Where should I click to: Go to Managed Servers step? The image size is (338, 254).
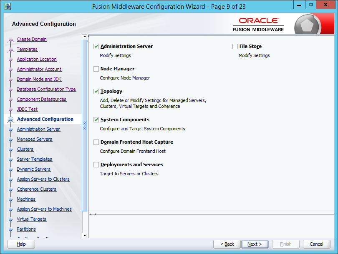click(35, 139)
